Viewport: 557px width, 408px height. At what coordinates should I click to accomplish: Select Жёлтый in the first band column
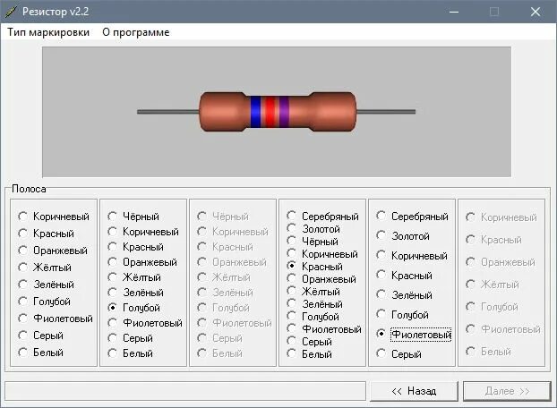[x=45, y=268]
